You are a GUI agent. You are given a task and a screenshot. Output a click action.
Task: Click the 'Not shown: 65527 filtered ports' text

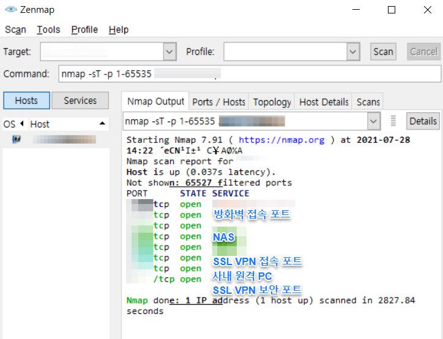[x=209, y=183]
